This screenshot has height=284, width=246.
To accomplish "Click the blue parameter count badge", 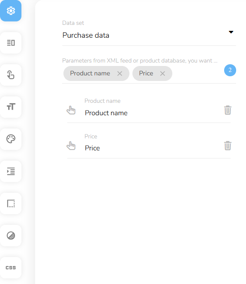I will coord(230,70).
